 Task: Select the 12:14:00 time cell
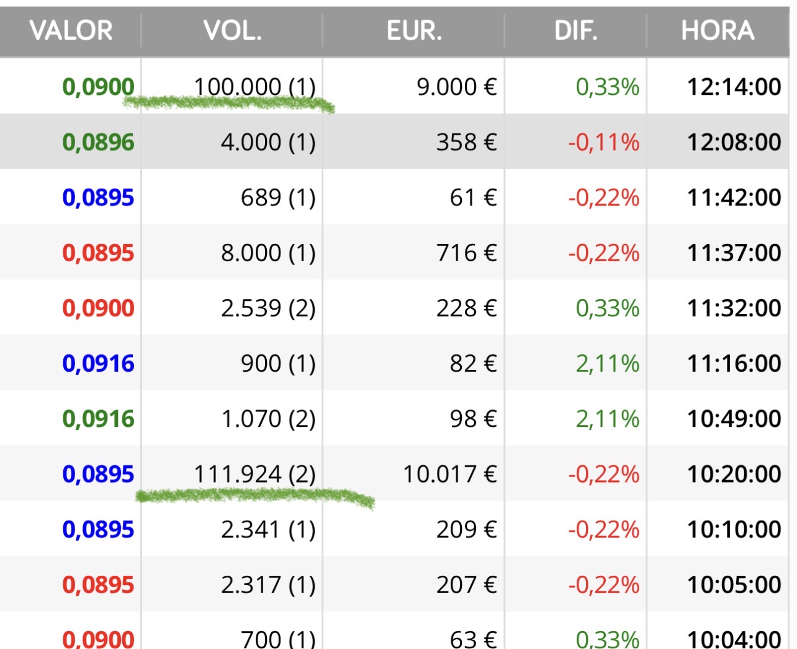pyautogui.click(x=734, y=87)
